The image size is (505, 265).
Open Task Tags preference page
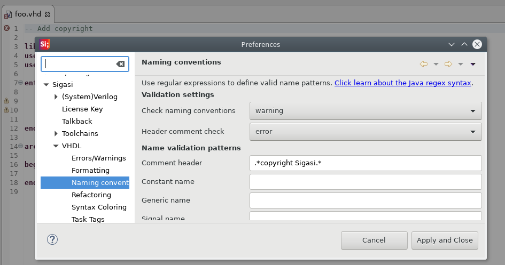click(88, 219)
